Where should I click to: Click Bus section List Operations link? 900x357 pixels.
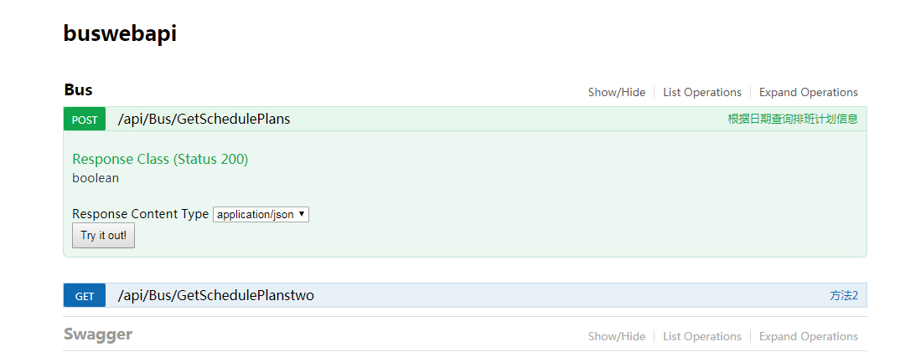point(702,92)
